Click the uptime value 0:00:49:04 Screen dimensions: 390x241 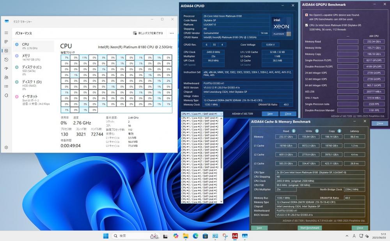(x=71, y=146)
